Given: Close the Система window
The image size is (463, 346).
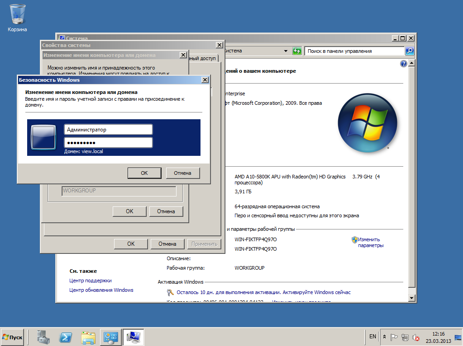Looking at the screenshot, I should click(x=411, y=38).
